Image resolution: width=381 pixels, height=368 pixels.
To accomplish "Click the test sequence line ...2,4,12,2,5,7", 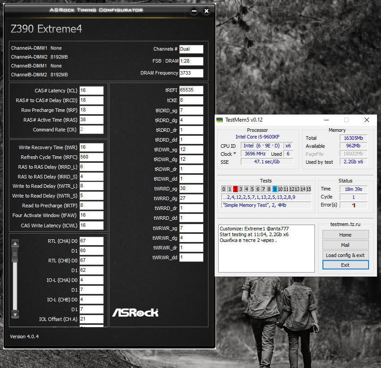I will coord(266,197).
